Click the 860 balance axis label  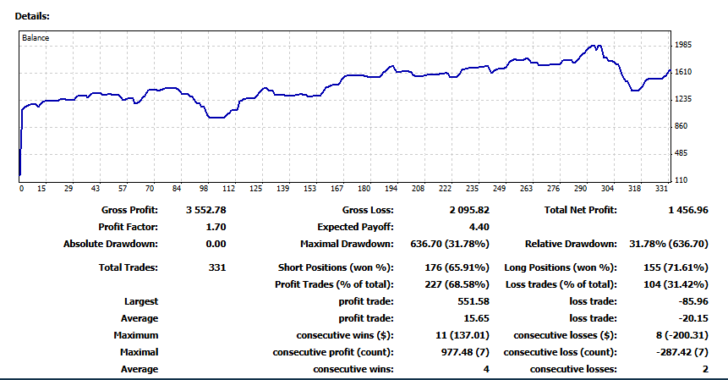681,126
